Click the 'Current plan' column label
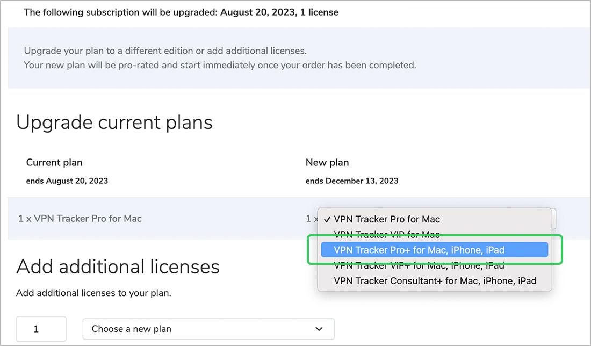 pos(54,162)
